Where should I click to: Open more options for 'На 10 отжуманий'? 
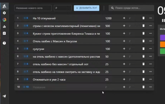point(151,18)
